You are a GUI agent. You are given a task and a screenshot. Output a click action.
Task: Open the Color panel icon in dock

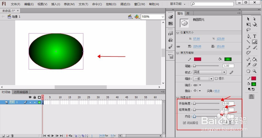[171, 17]
